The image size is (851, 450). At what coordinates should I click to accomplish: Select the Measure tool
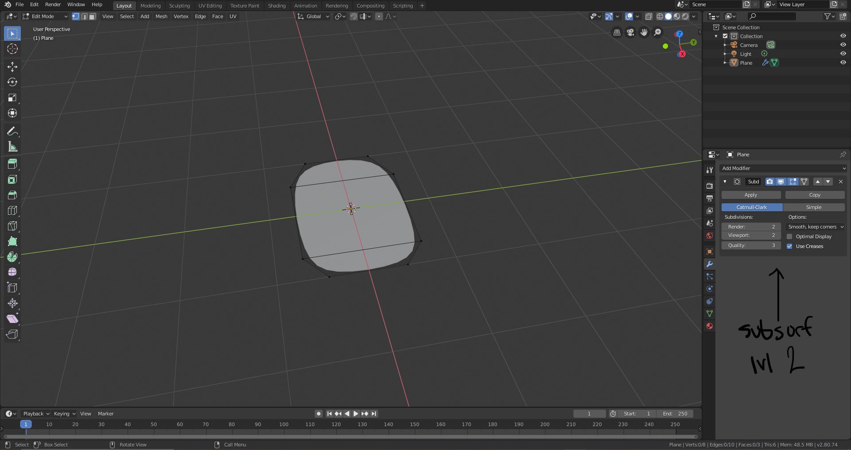click(12, 147)
